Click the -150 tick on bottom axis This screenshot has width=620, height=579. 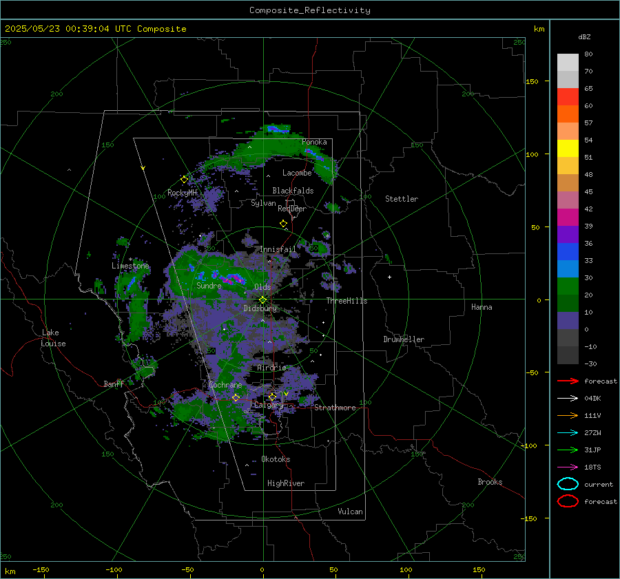[x=41, y=569]
